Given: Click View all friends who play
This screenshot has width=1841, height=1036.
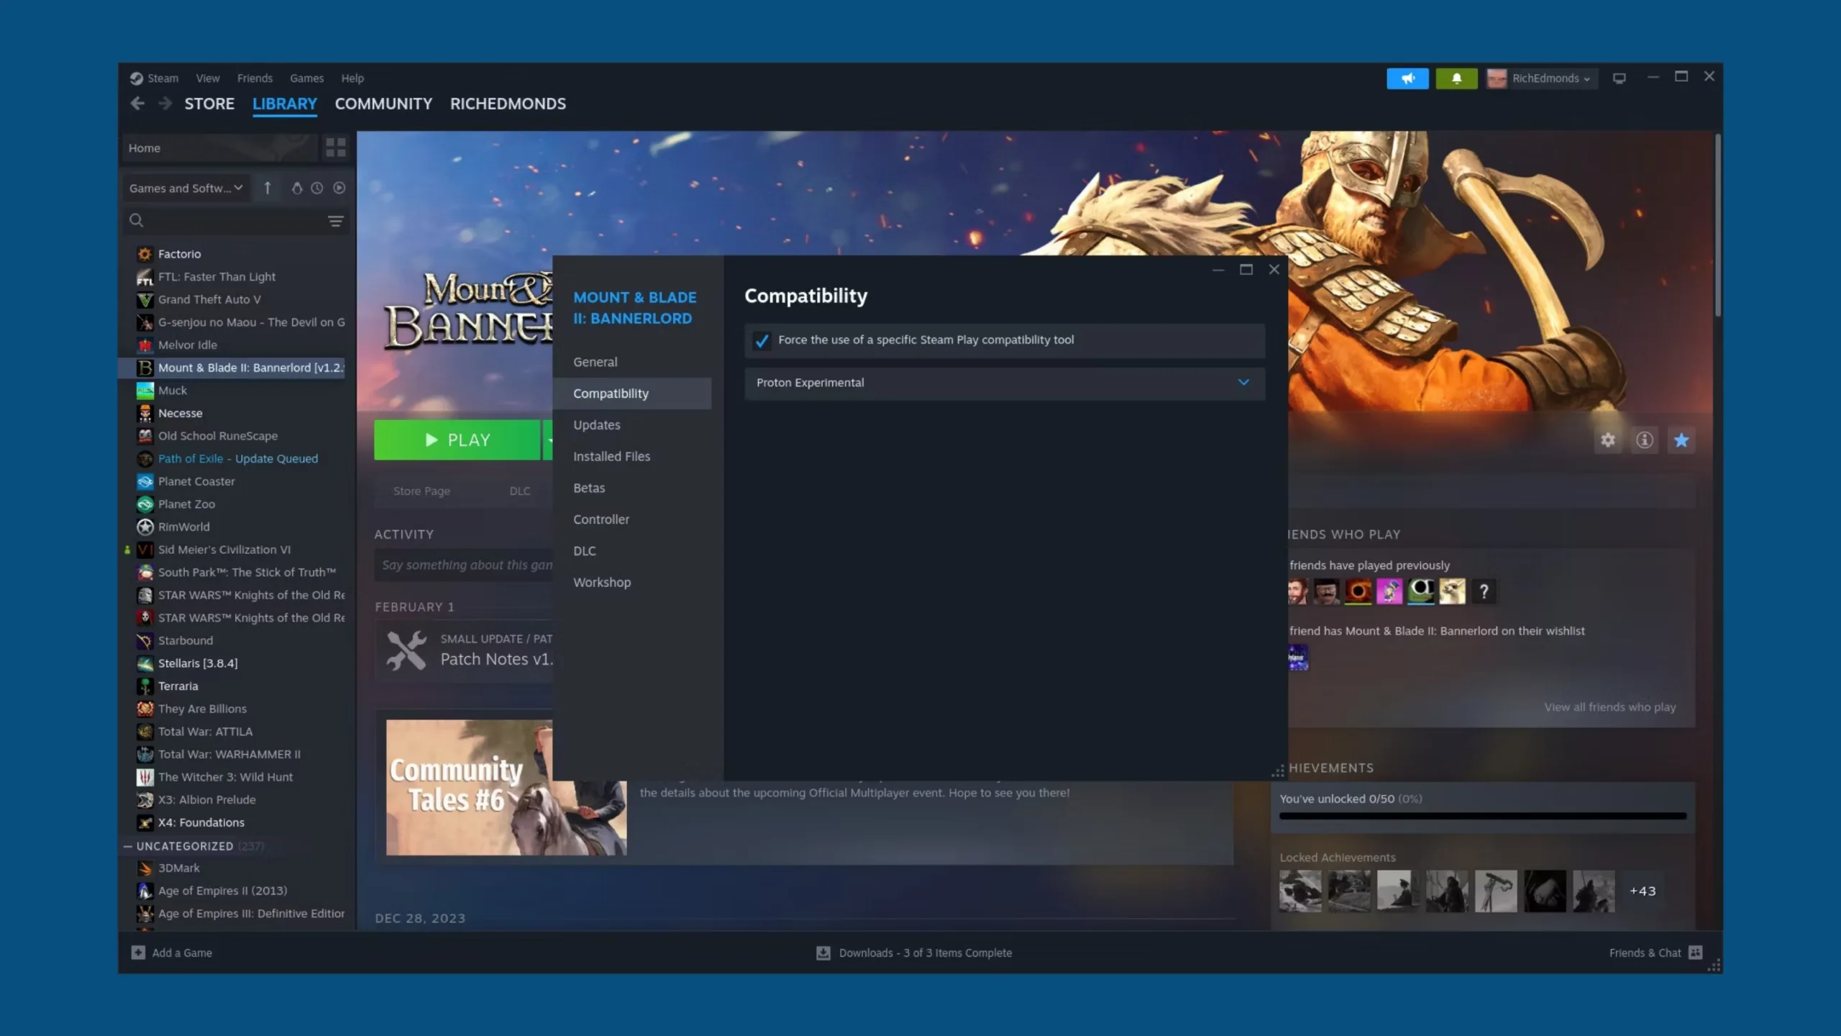Looking at the screenshot, I should (x=1609, y=707).
